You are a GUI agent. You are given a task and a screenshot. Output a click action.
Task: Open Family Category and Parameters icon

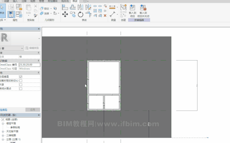tap(19, 7)
